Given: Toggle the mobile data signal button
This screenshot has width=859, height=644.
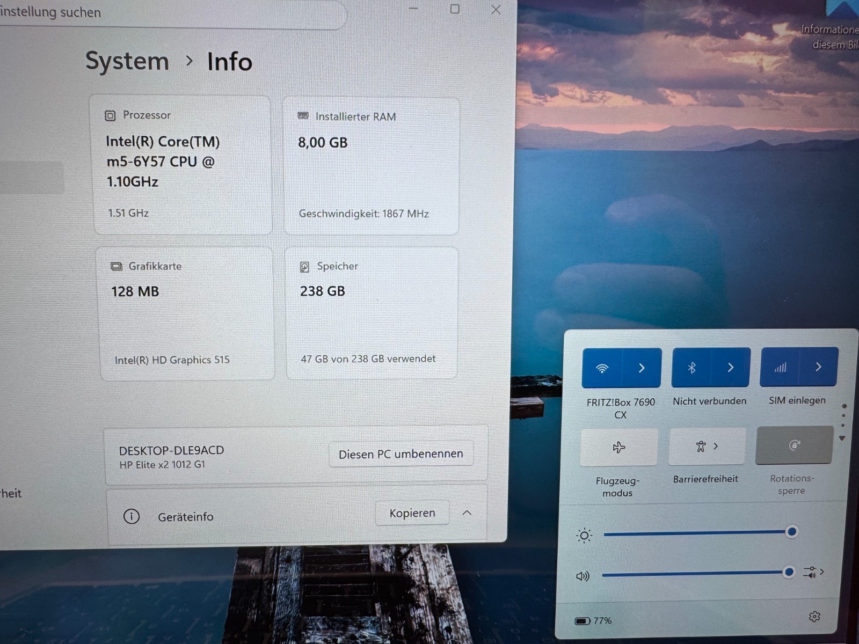Looking at the screenshot, I should (780, 367).
